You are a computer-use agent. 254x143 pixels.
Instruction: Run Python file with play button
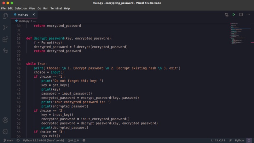(234, 15)
